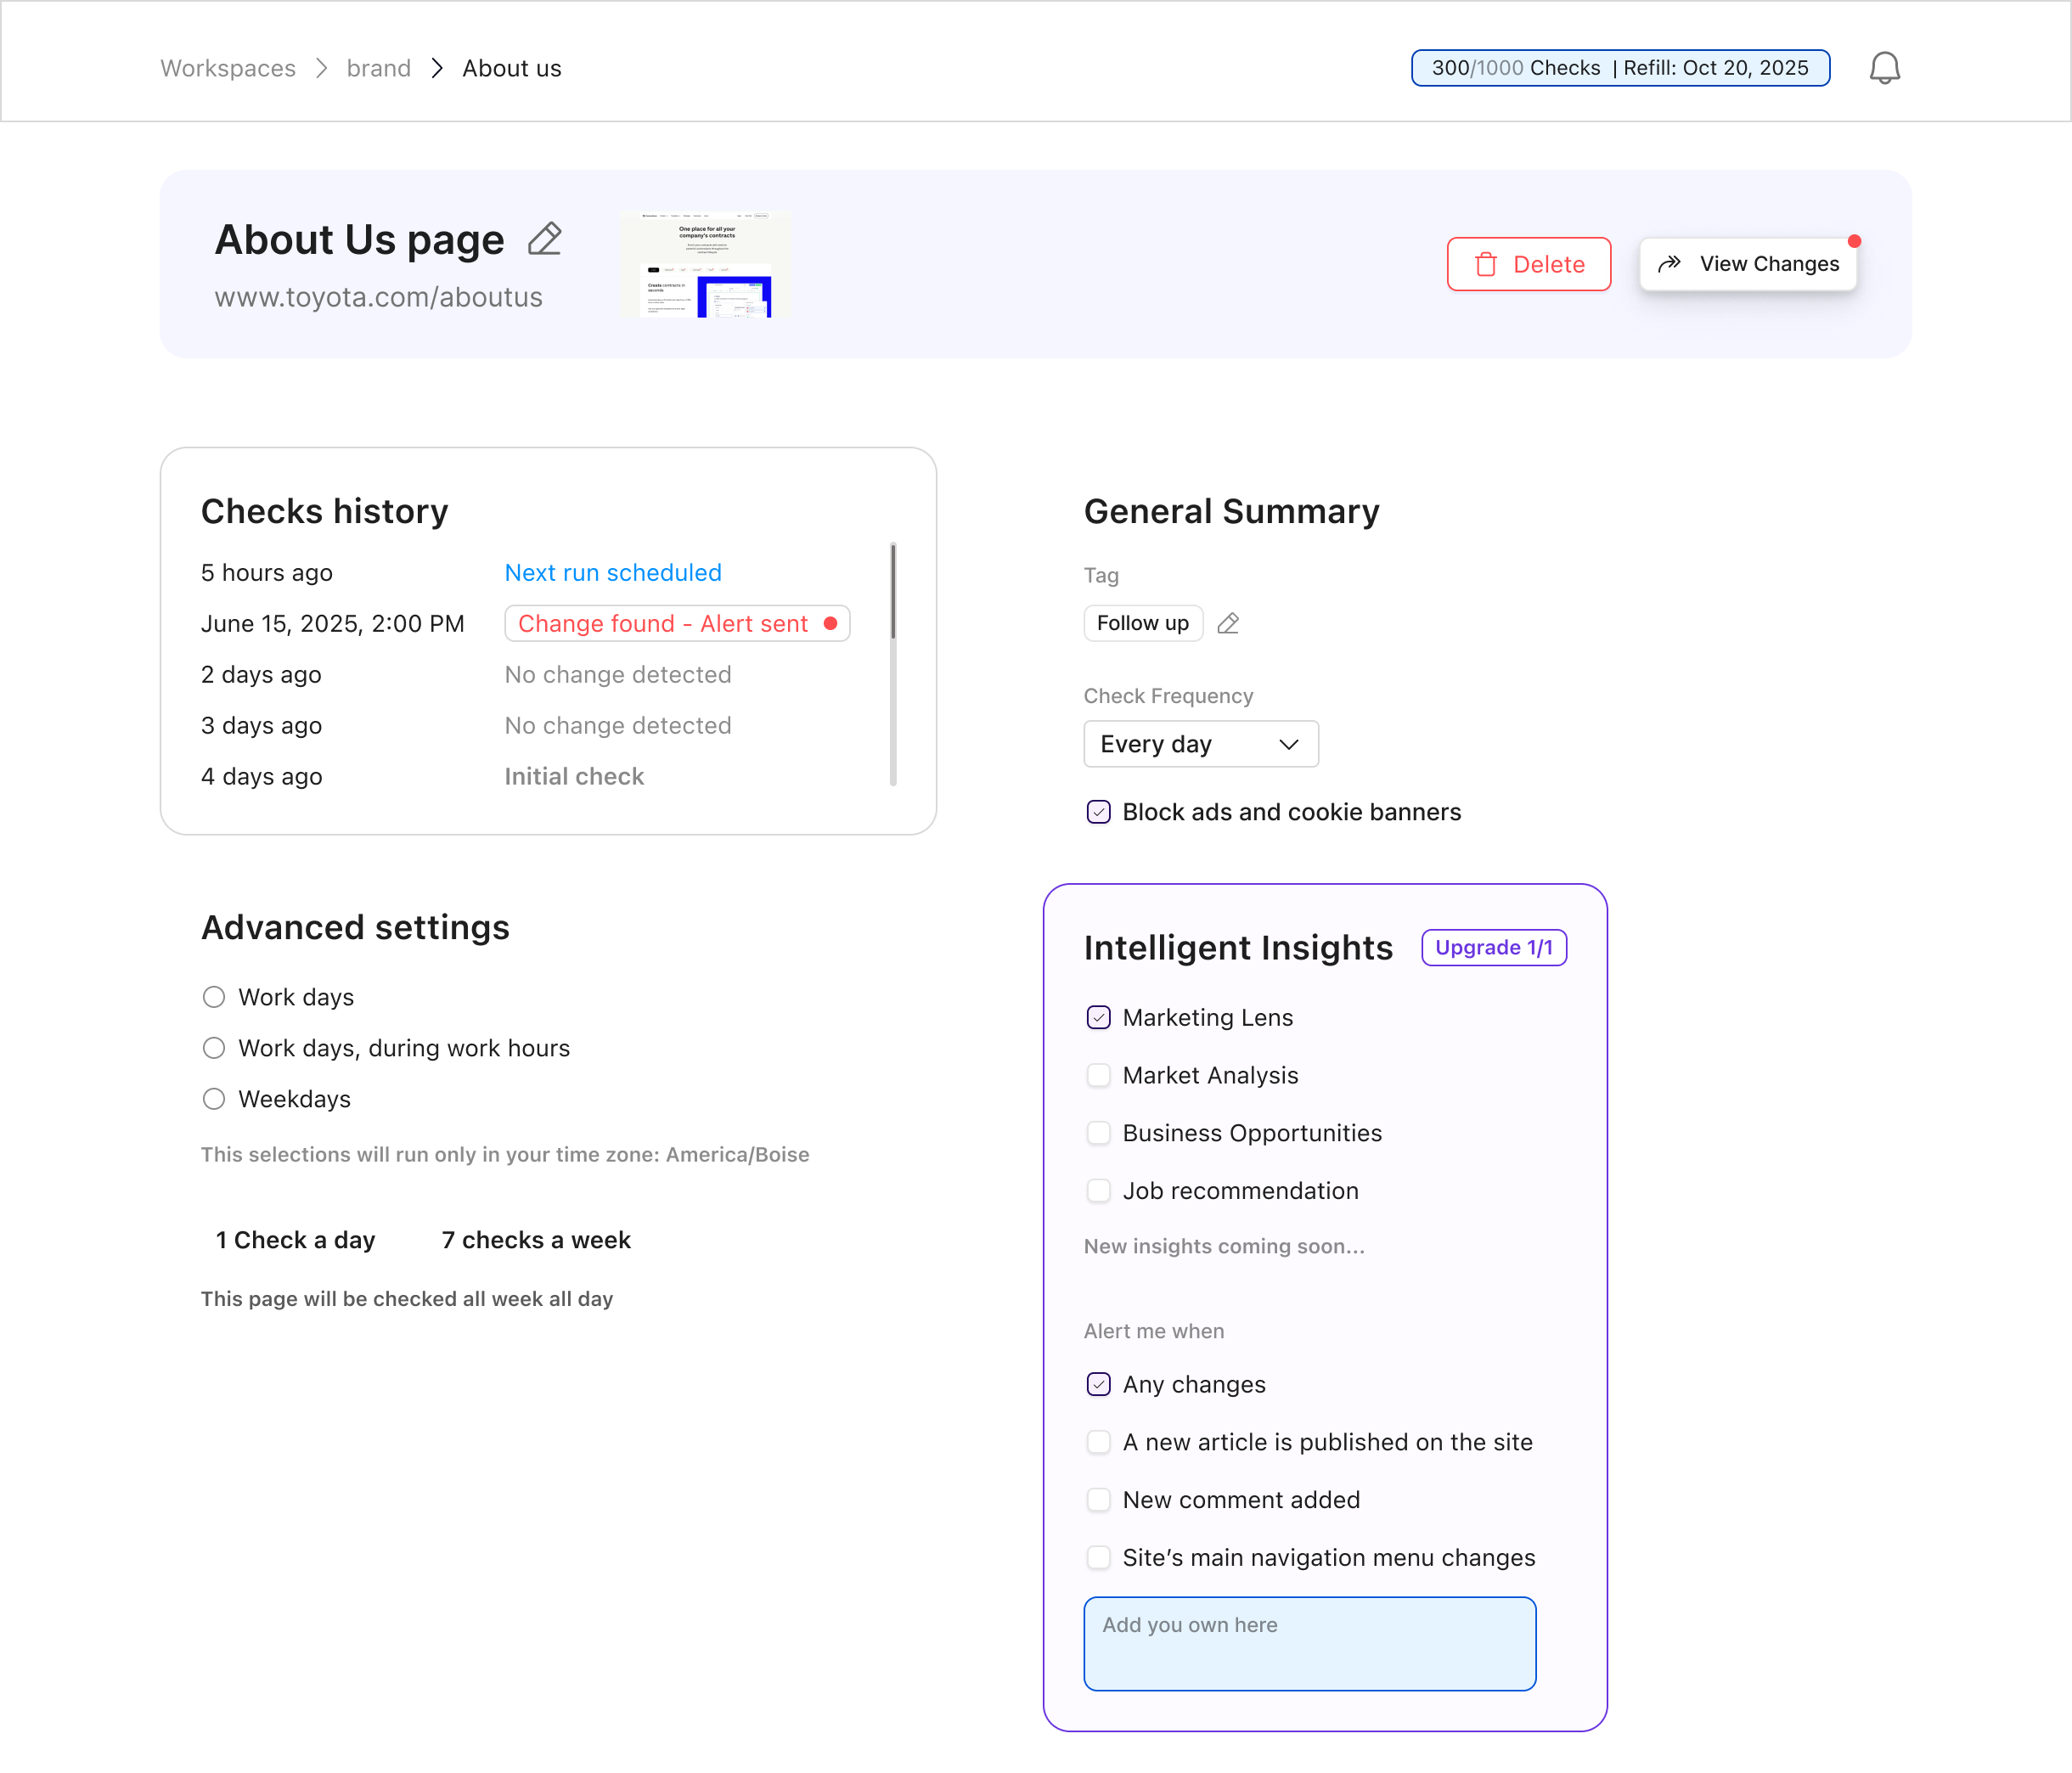Switch to the 7 checks a week tab

(535, 1239)
